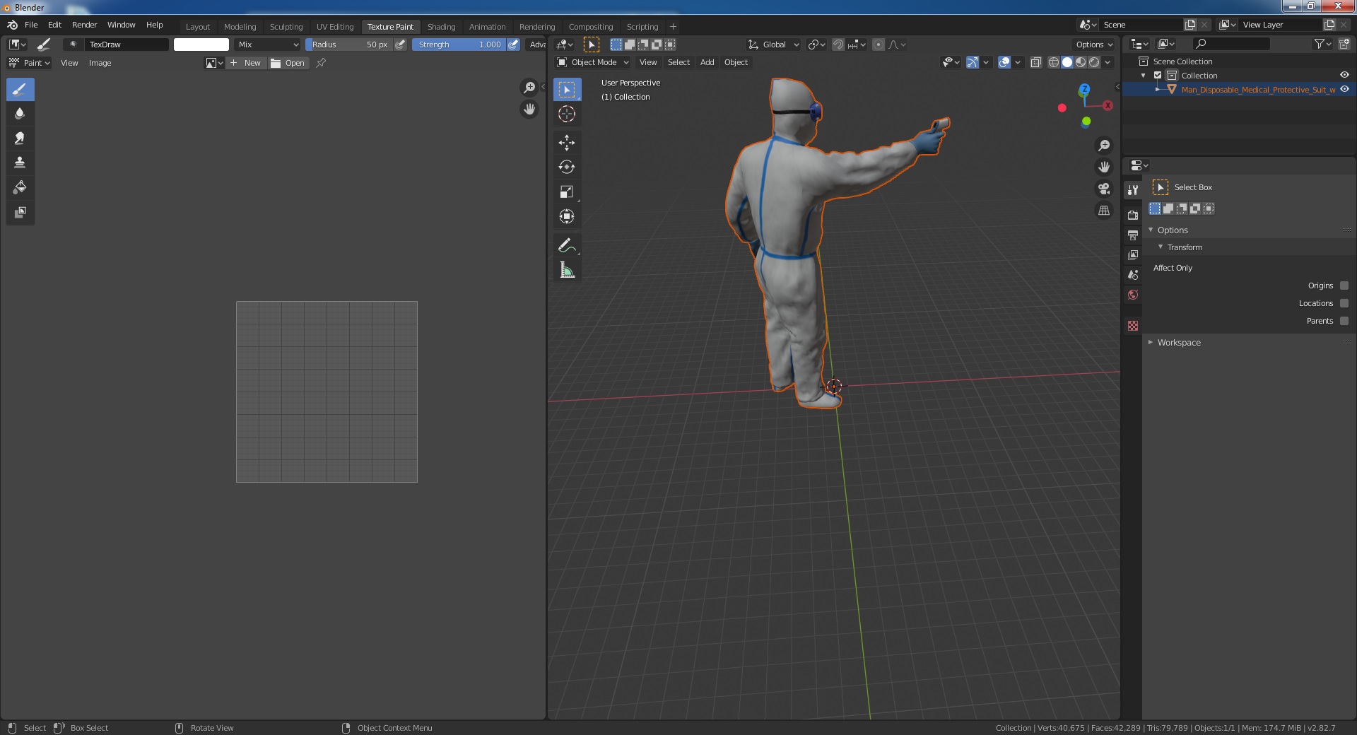Enable the Locations checkbox

(1344, 303)
